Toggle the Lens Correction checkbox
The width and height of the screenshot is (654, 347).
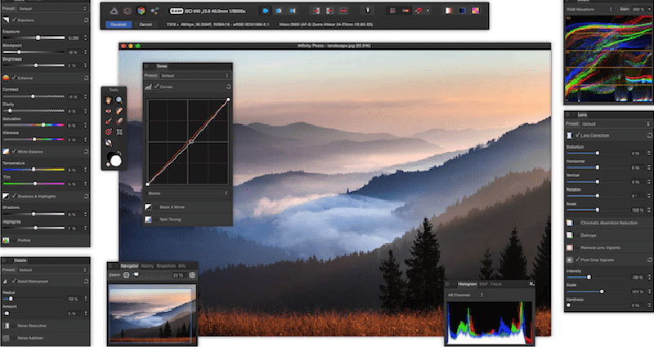[578, 135]
